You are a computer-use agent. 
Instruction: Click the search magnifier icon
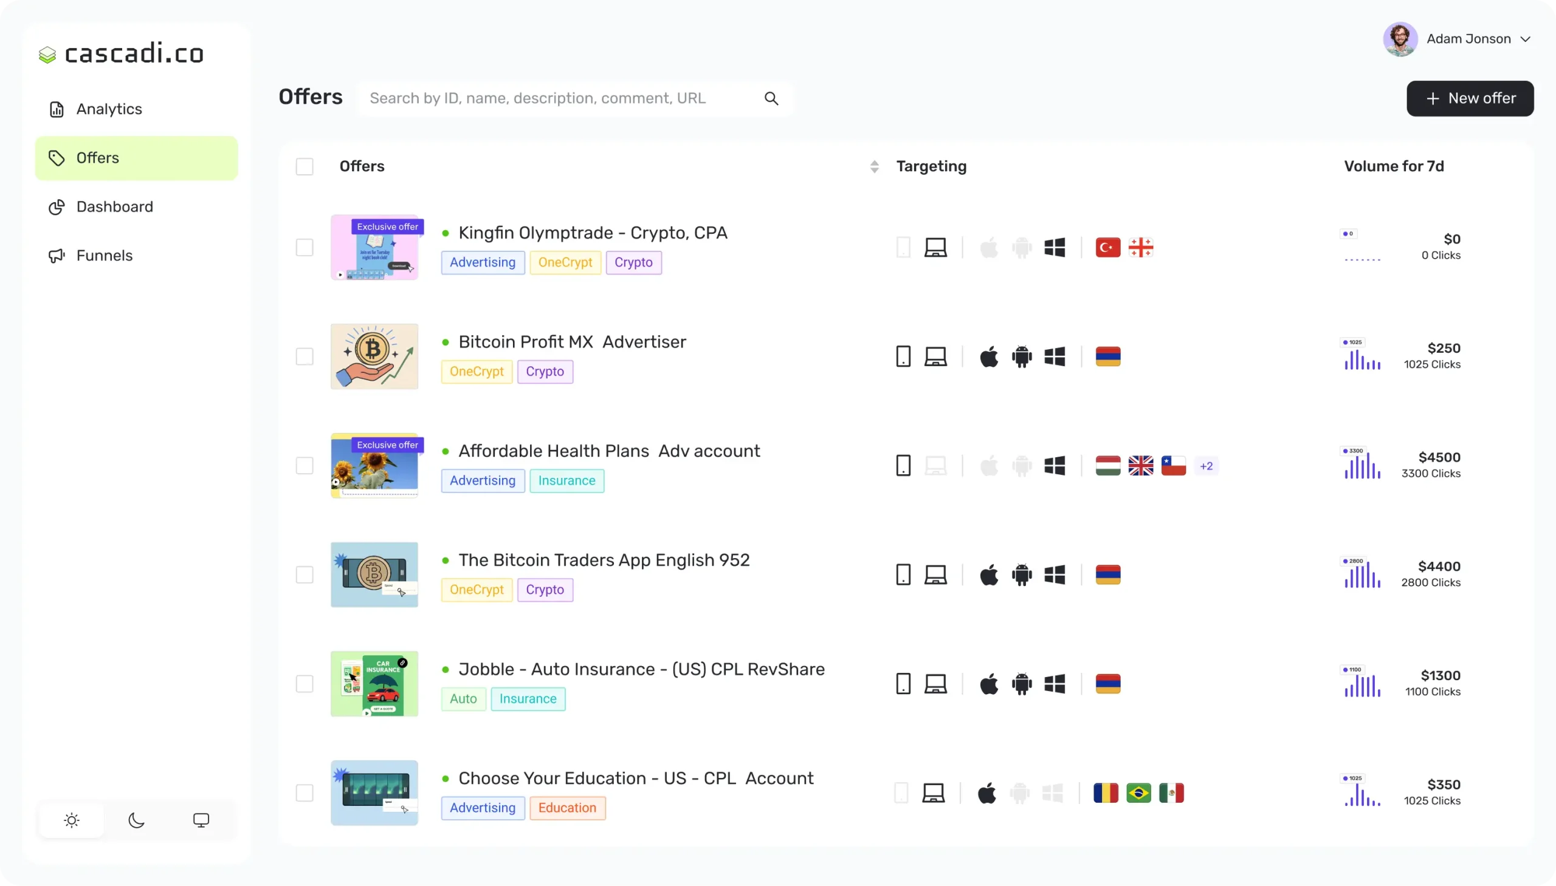[x=771, y=98]
